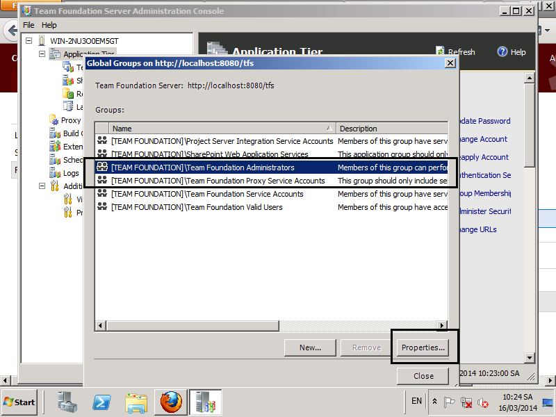
Task: Click the network status tray icon
Action: coord(466,402)
